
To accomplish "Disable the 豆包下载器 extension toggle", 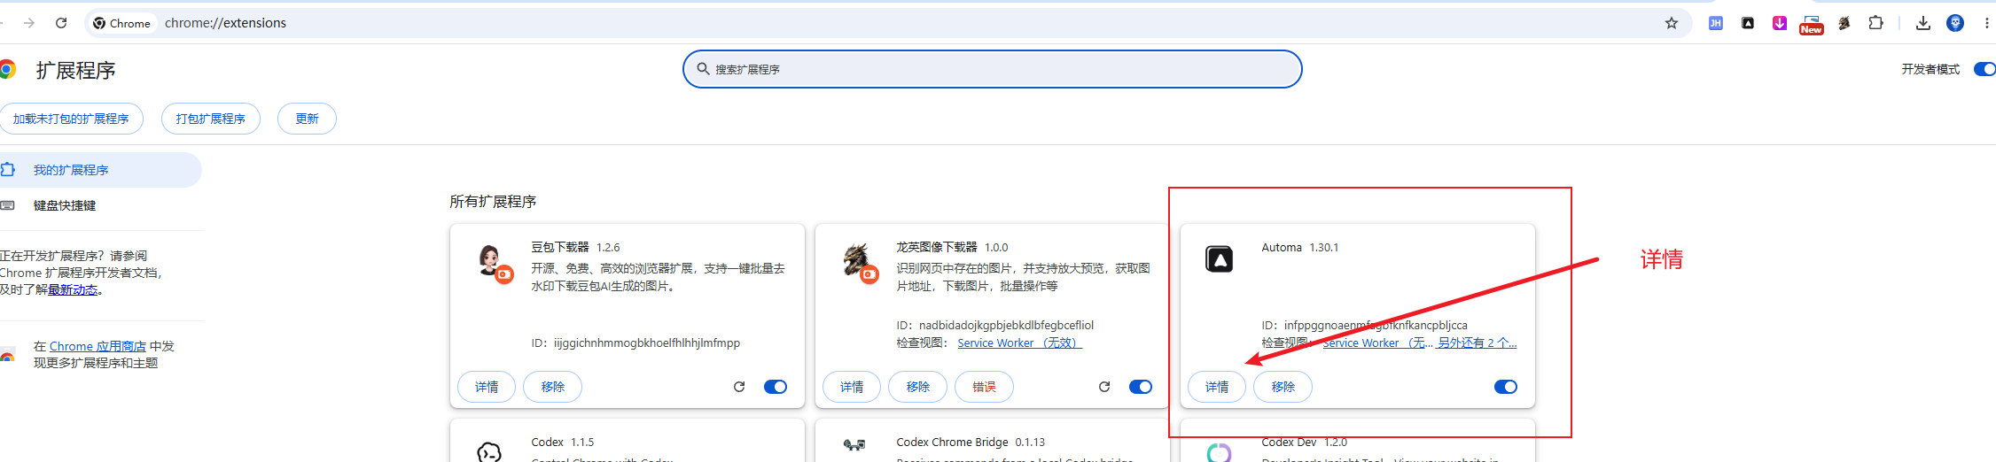I will tap(776, 387).
